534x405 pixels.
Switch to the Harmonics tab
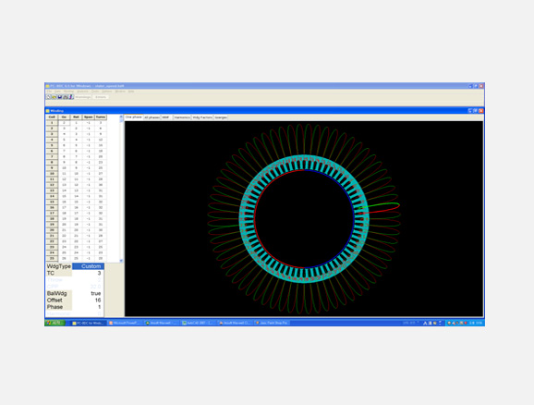[x=182, y=117]
